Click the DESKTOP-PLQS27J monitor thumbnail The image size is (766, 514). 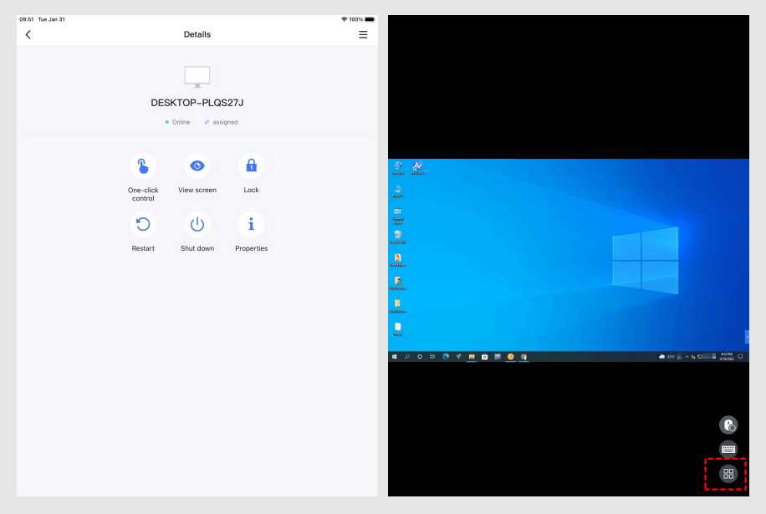(197, 77)
